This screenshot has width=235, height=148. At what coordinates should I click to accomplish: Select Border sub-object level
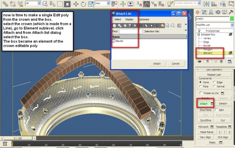pos(207,46)
